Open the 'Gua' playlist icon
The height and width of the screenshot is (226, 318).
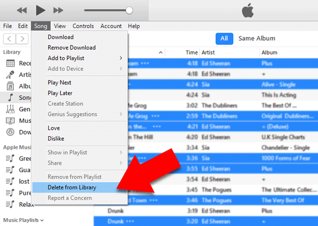tap(10, 170)
